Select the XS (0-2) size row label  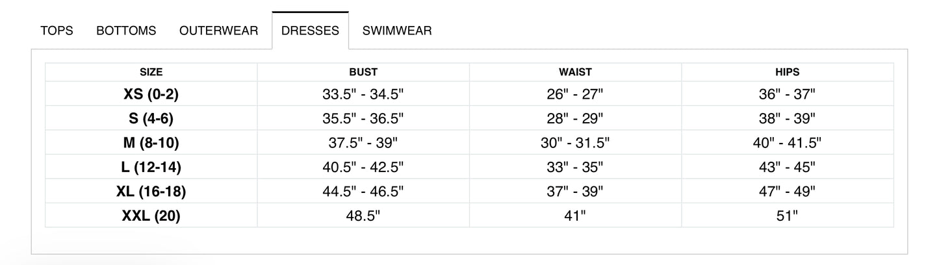[151, 94]
